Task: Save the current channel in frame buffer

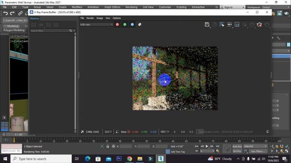Action: tap(207, 24)
